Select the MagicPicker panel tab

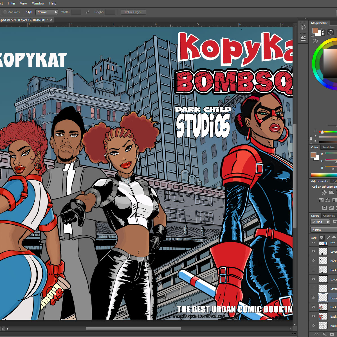click(319, 23)
